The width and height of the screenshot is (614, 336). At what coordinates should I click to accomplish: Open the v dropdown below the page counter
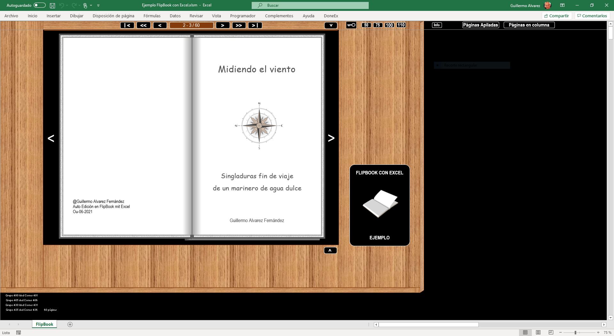click(x=331, y=25)
